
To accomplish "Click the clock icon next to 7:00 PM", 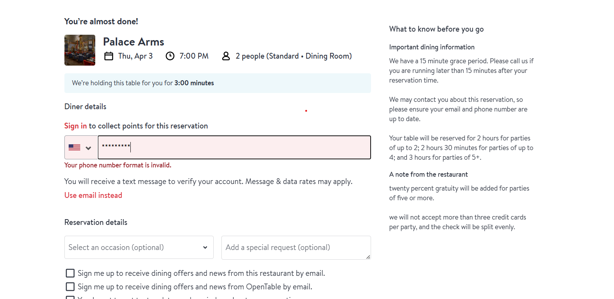I will (x=170, y=56).
